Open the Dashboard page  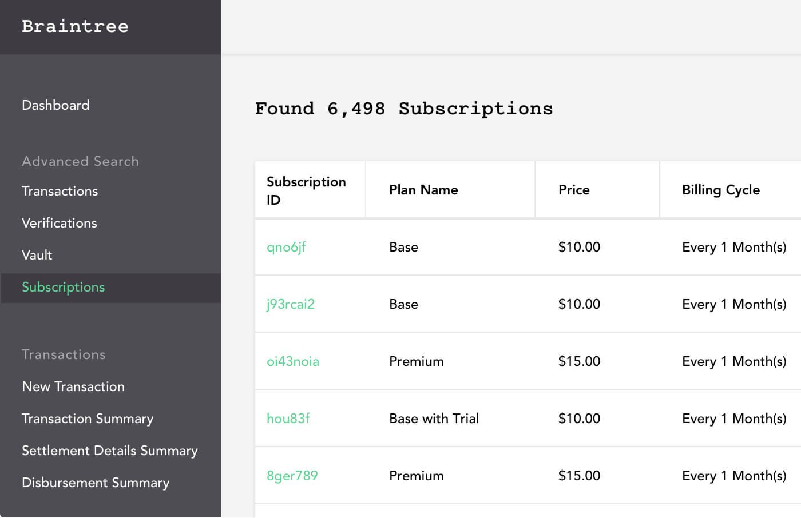(x=55, y=105)
